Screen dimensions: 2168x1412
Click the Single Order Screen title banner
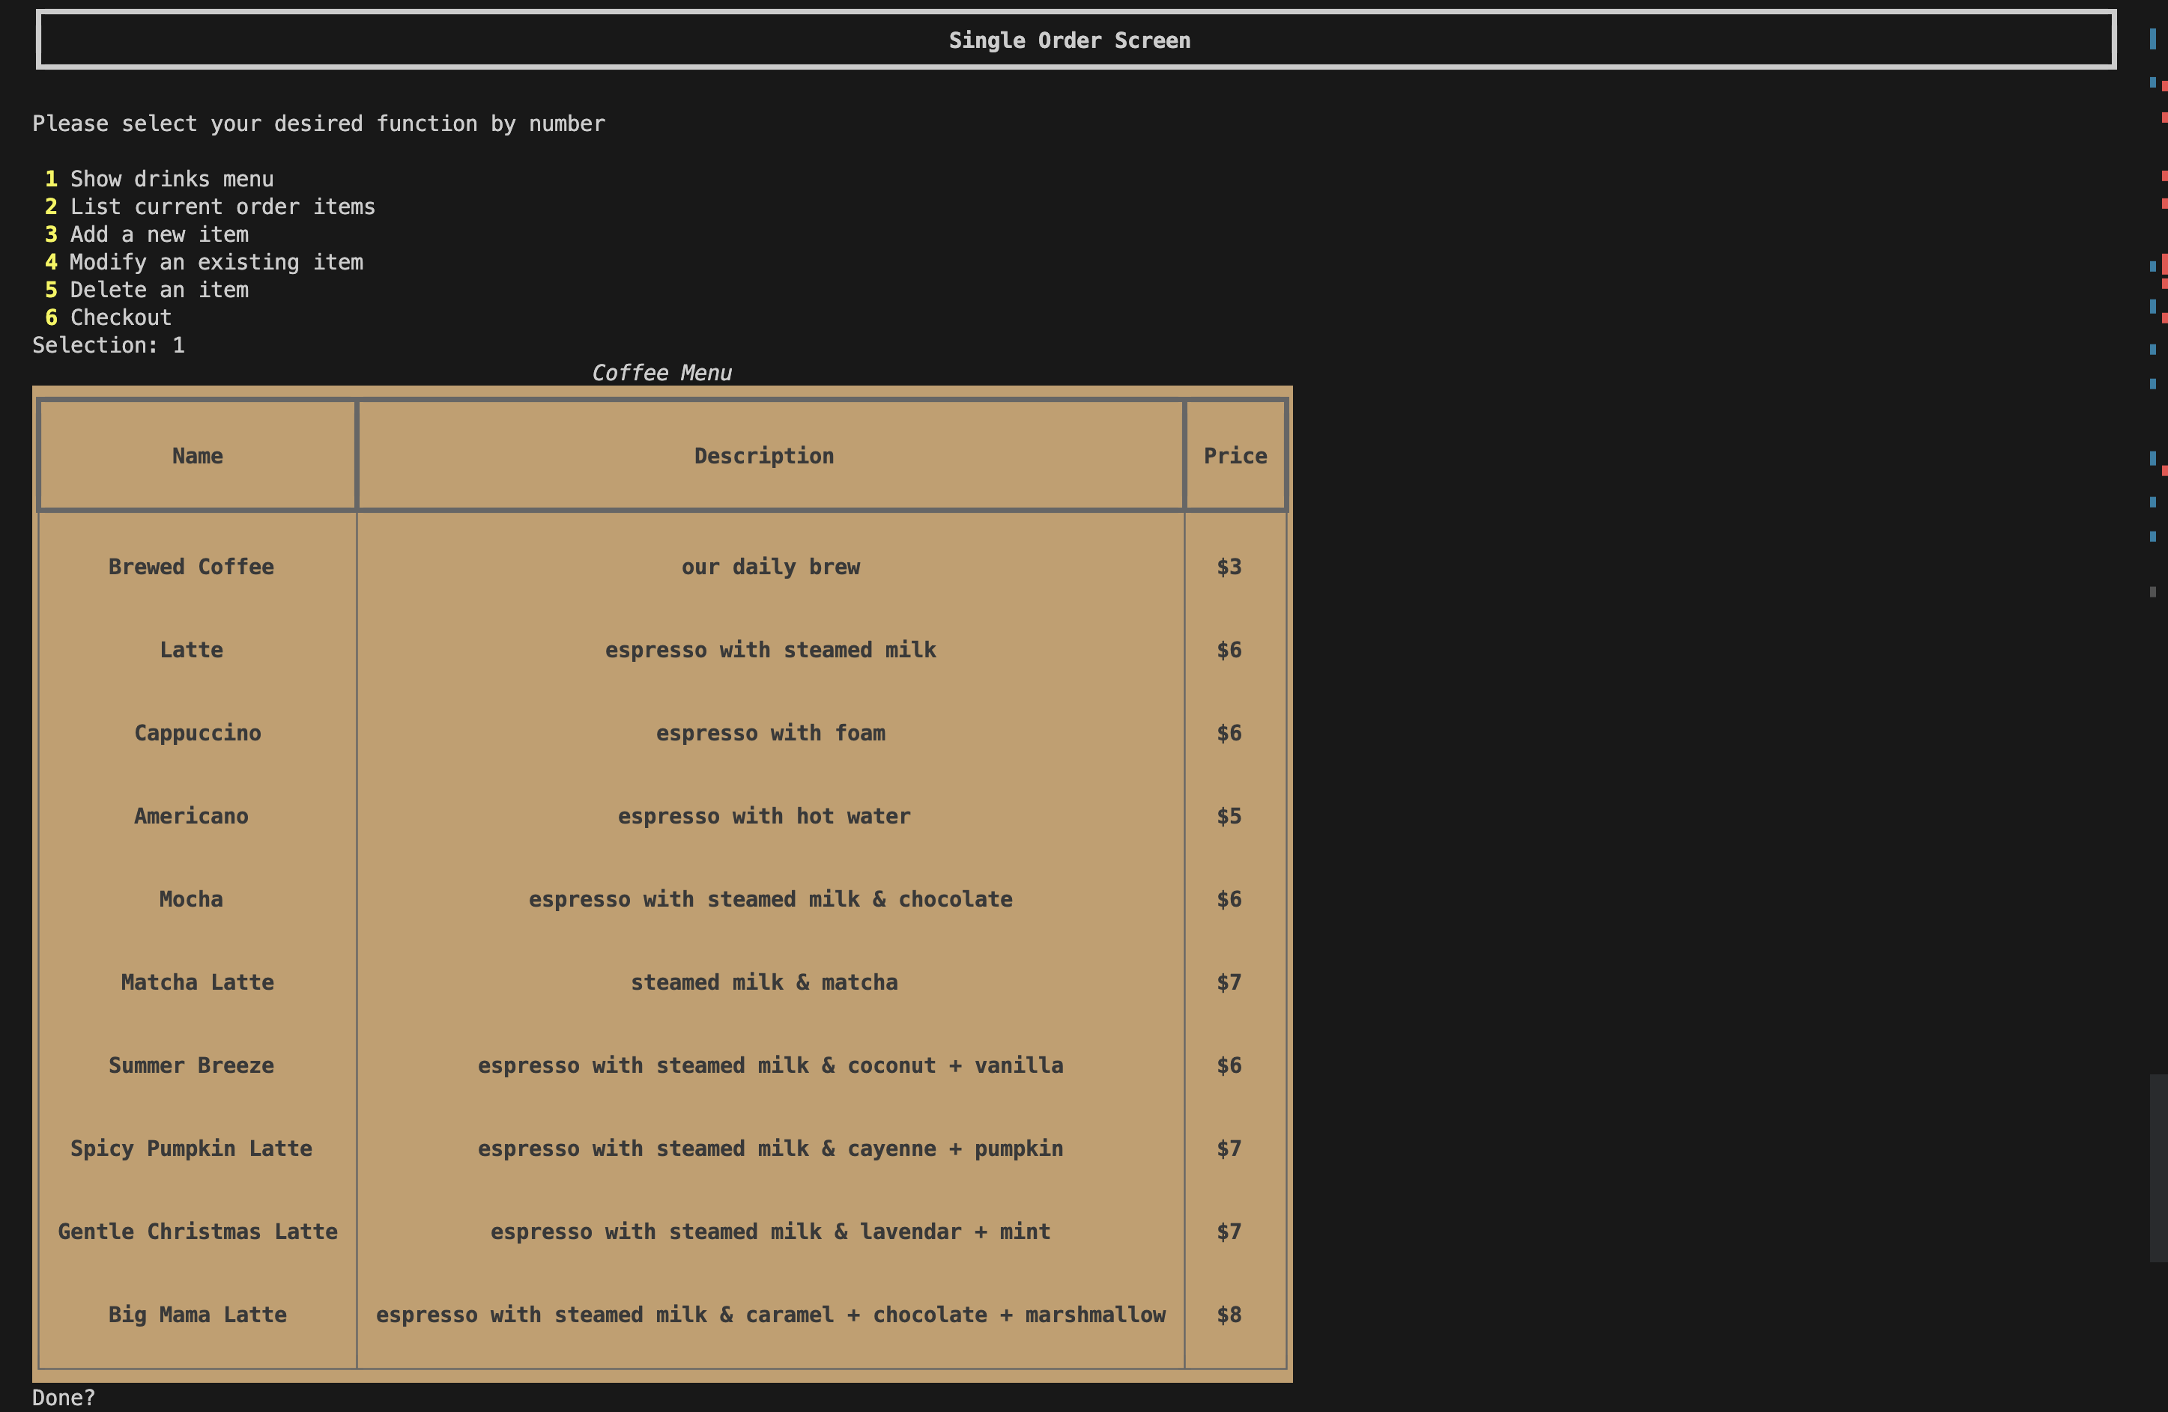(1070, 40)
